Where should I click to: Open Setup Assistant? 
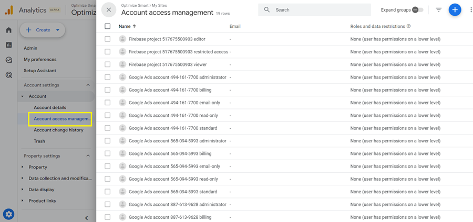pyautogui.click(x=40, y=71)
